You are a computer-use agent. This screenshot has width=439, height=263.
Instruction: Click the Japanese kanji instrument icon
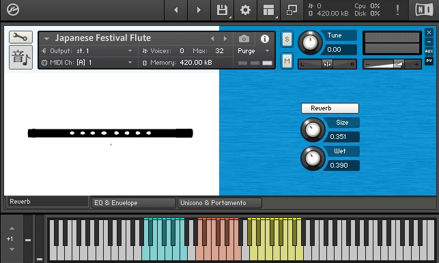[20, 57]
